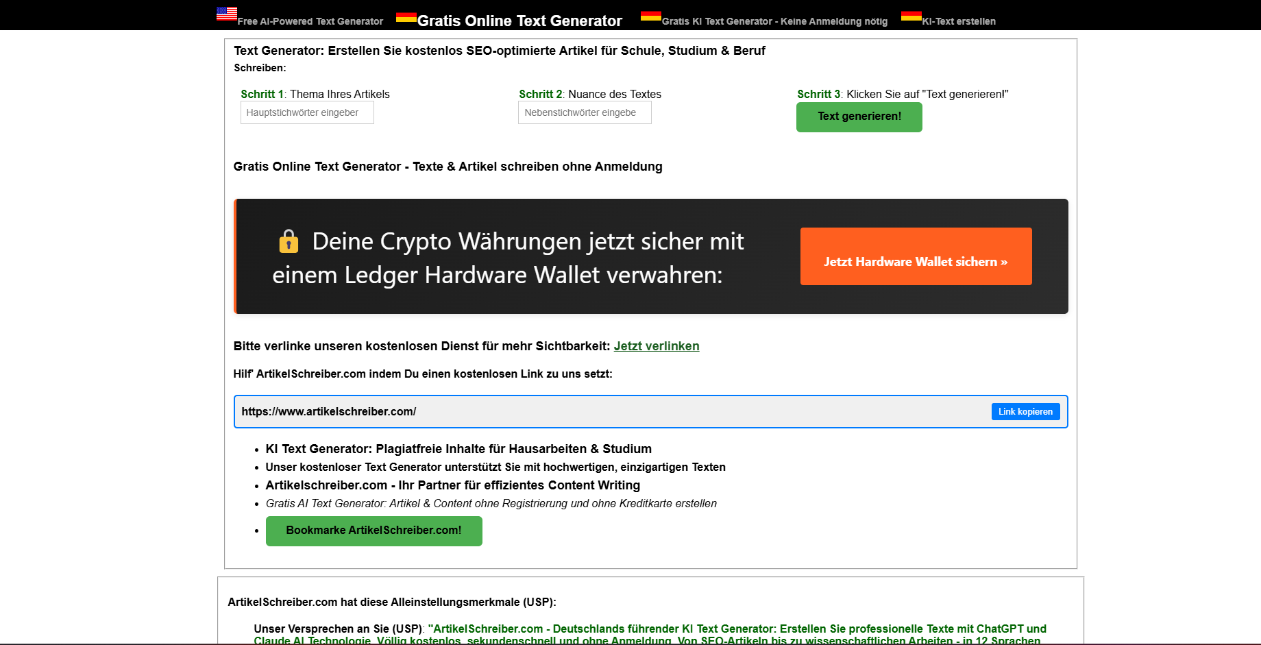The image size is (1261, 645).
Task: Click the German flag beside "Gratis KI Text Generator"
Action: (x=651, y=16)
